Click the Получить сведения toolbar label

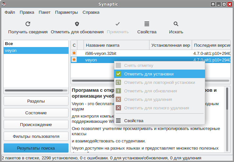click(28, 32)
